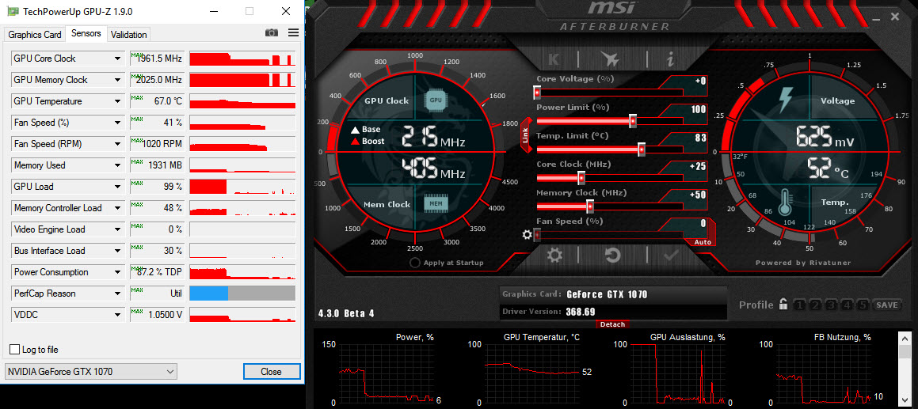Select Afterburner profile slot 4

click(x=848, y=305)
